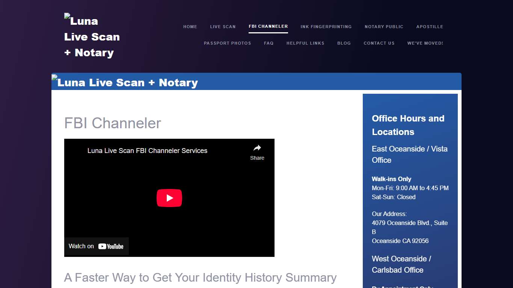Click the CONTACT US link
513x288 pixels.
[x=379, y=43]
